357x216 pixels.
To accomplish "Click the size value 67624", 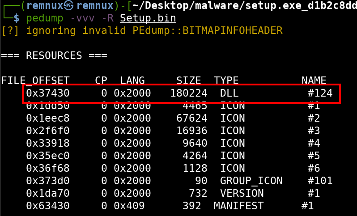I will click(192, 118).
